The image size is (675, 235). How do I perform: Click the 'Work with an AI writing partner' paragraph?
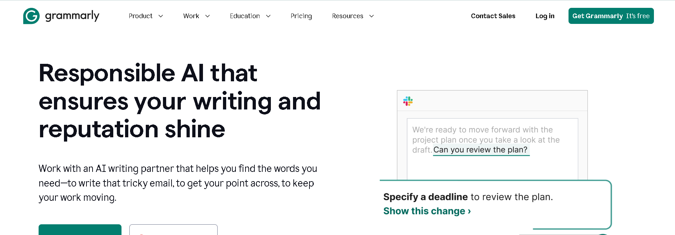click(178, 183)
